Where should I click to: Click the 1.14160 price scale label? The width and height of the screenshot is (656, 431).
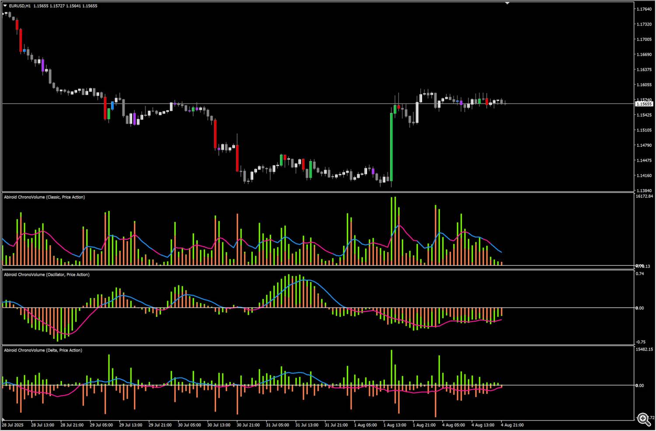tap(644, 176)
